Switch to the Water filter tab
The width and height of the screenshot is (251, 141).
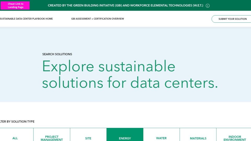[161, 138]
